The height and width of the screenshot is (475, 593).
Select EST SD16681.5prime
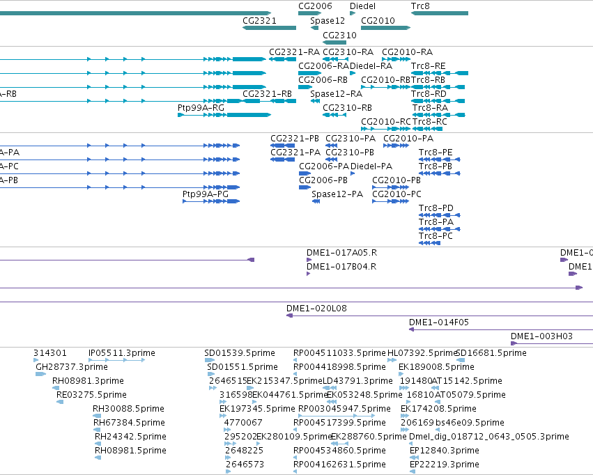[x=461, y=360]
